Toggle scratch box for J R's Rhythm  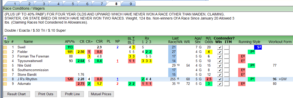tap(5, 79)
